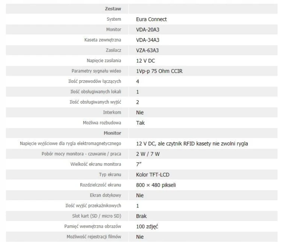The height and width of the screenshot is (242, 282).
Task: Click the Wielkość ekranu monitora label
Action: click(96, 164)
